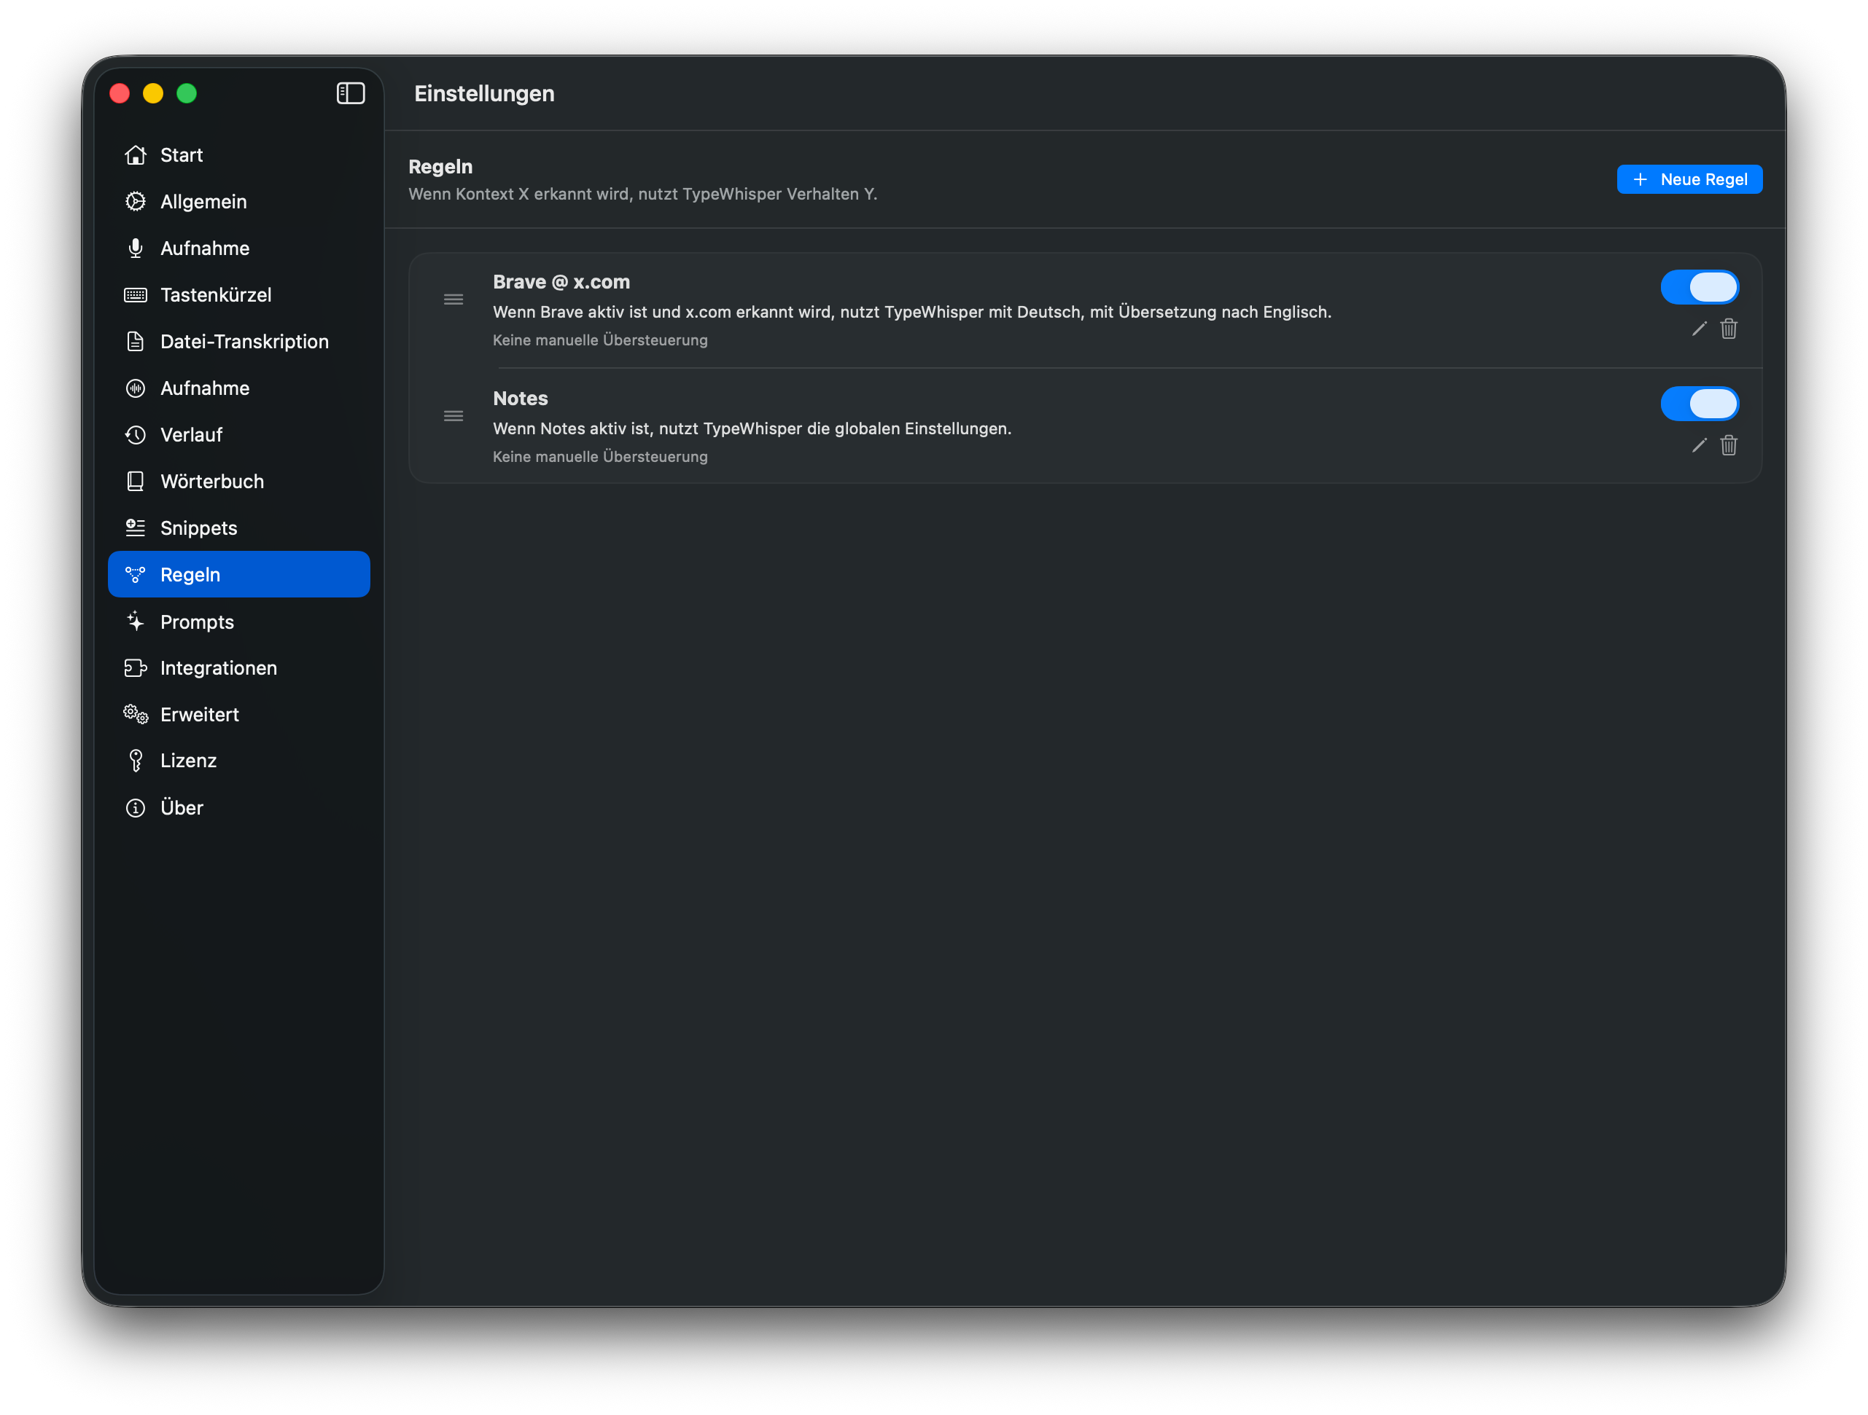Disable the Notes rule toggle
The height and width of the screenshot is (1415, 1868).
pos(1699,404)
